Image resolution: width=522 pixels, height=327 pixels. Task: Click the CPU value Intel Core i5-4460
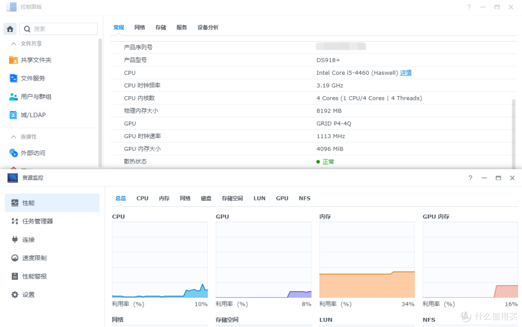[357, 73]
